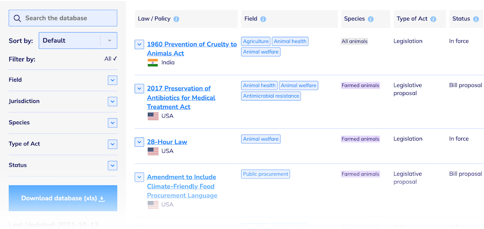Image resolution: width=484 pixels, height=229 pixels.
Task: Click the info icon beside Field header
Action: [263, 19]
